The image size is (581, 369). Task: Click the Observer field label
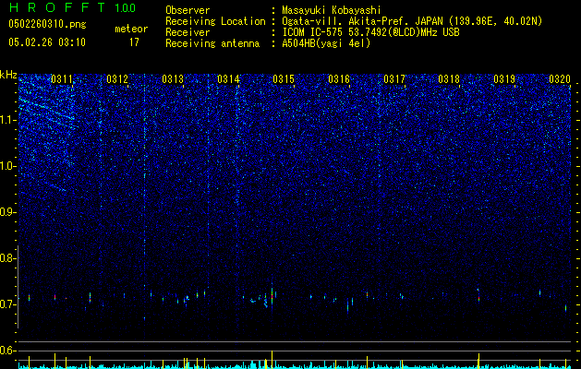coord(188,10)
